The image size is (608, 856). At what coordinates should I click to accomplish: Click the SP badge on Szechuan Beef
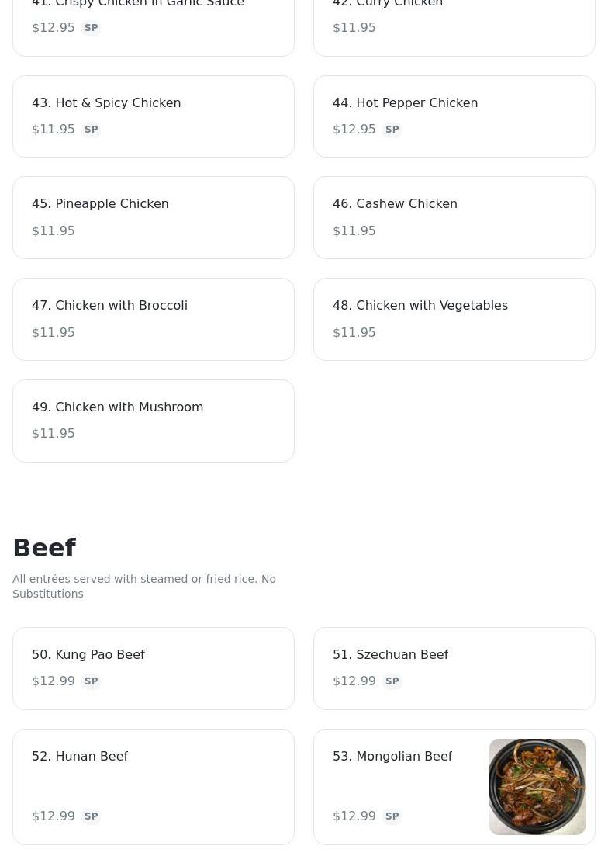click(x=392, y=681)
